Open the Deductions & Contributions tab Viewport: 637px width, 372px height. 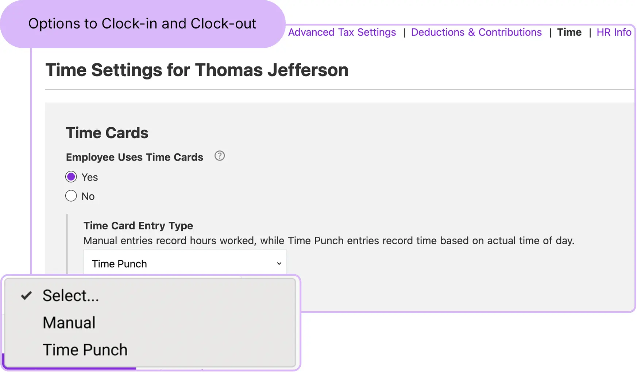476,32
